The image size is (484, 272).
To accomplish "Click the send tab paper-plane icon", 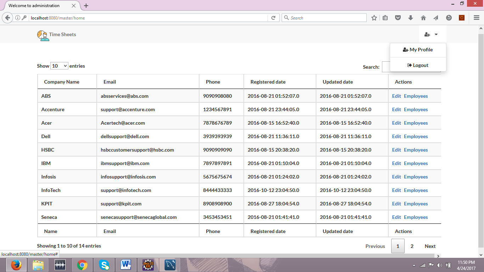I will (436, 18).
